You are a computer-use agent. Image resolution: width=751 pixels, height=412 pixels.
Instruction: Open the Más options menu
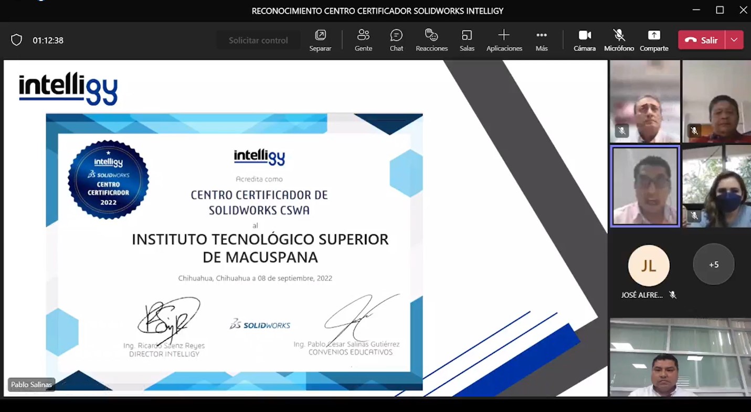click(x=542, y=40)
